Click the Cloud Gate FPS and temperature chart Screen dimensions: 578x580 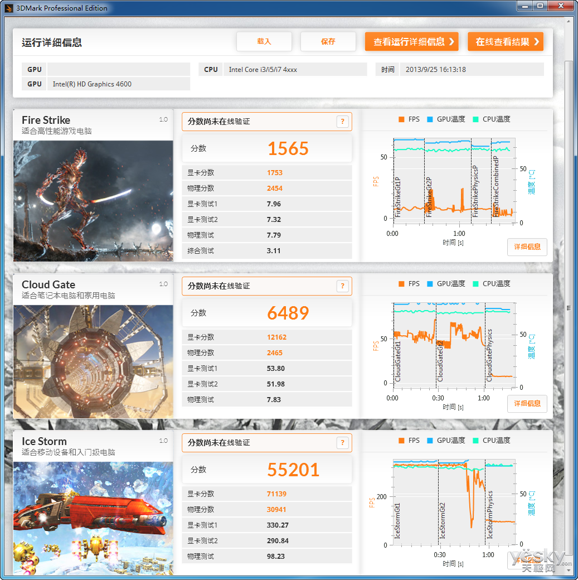click(454, 345)
